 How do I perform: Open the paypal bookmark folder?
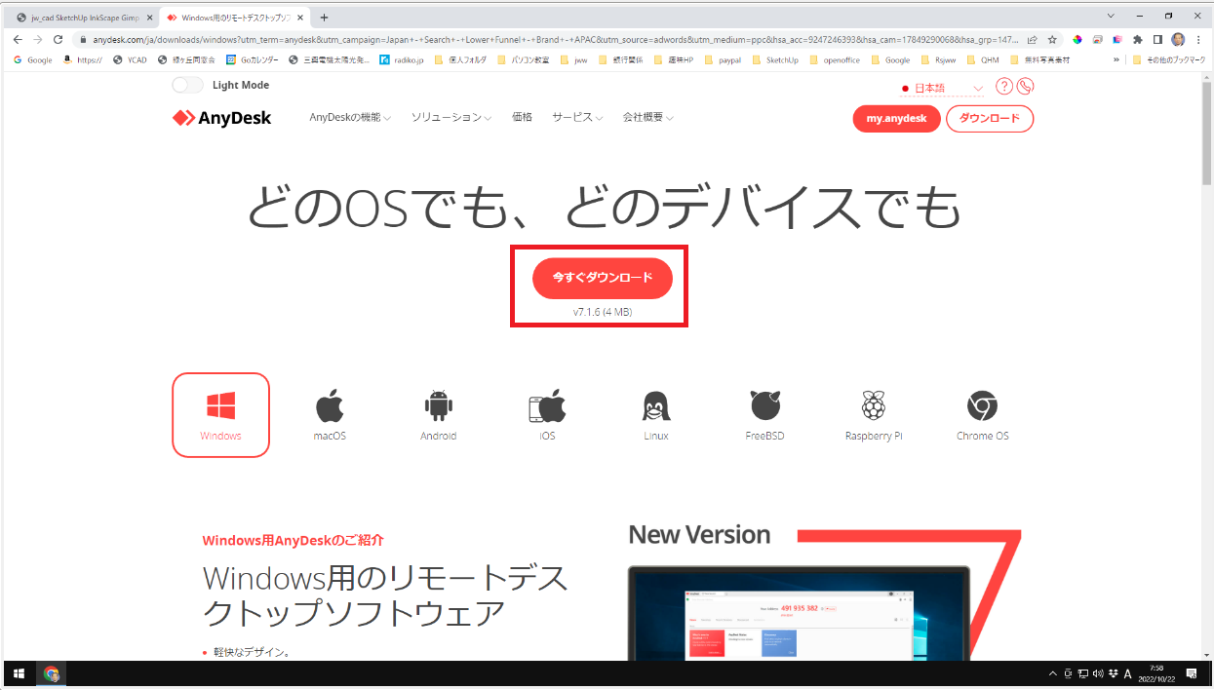(721, 59)
